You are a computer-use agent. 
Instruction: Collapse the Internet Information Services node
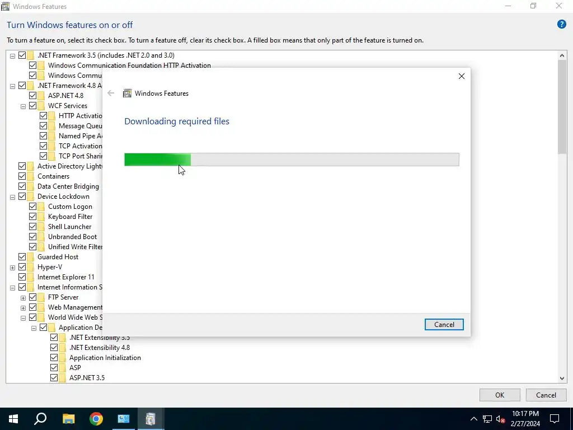pyautogui.click(x=12, y=288)
